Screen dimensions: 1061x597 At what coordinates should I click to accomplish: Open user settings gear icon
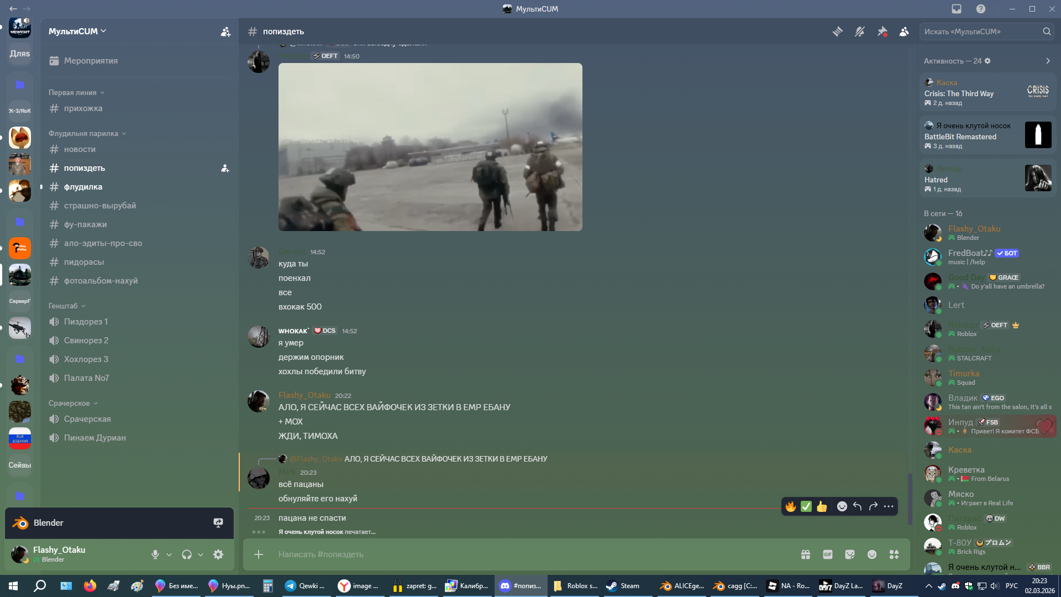(218, 554)
